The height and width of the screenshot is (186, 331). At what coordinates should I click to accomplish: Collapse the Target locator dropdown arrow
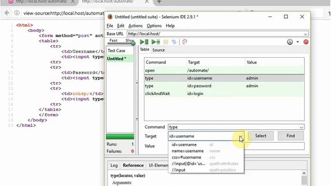[x=242, y=136]
